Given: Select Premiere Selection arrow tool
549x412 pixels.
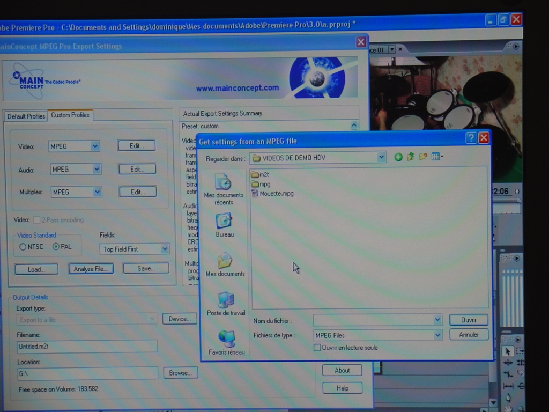Looking at the screenshot, I should [507, 351].
